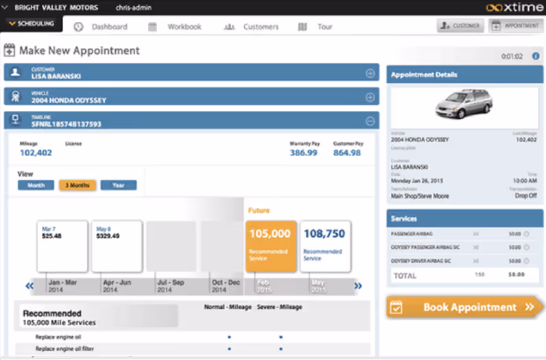Click the Severe - Mileage column header
This screenshot has height=360, width=546.
pos(280,307)
